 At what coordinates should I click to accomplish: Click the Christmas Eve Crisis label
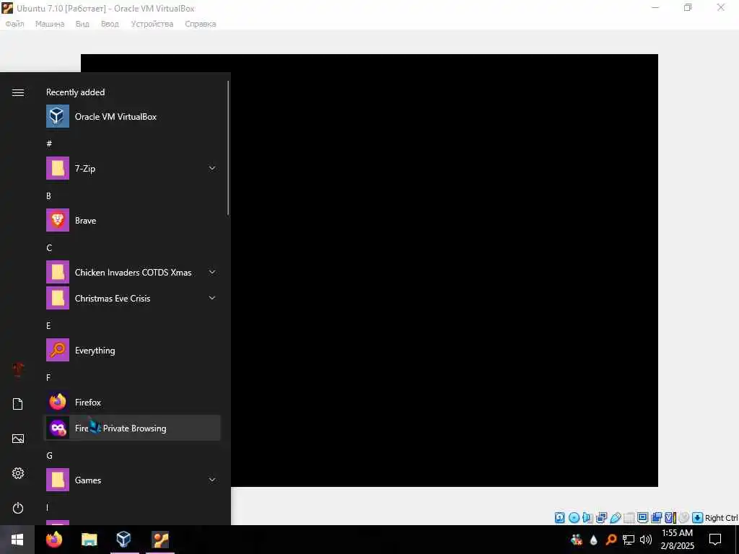coord(113,298)
